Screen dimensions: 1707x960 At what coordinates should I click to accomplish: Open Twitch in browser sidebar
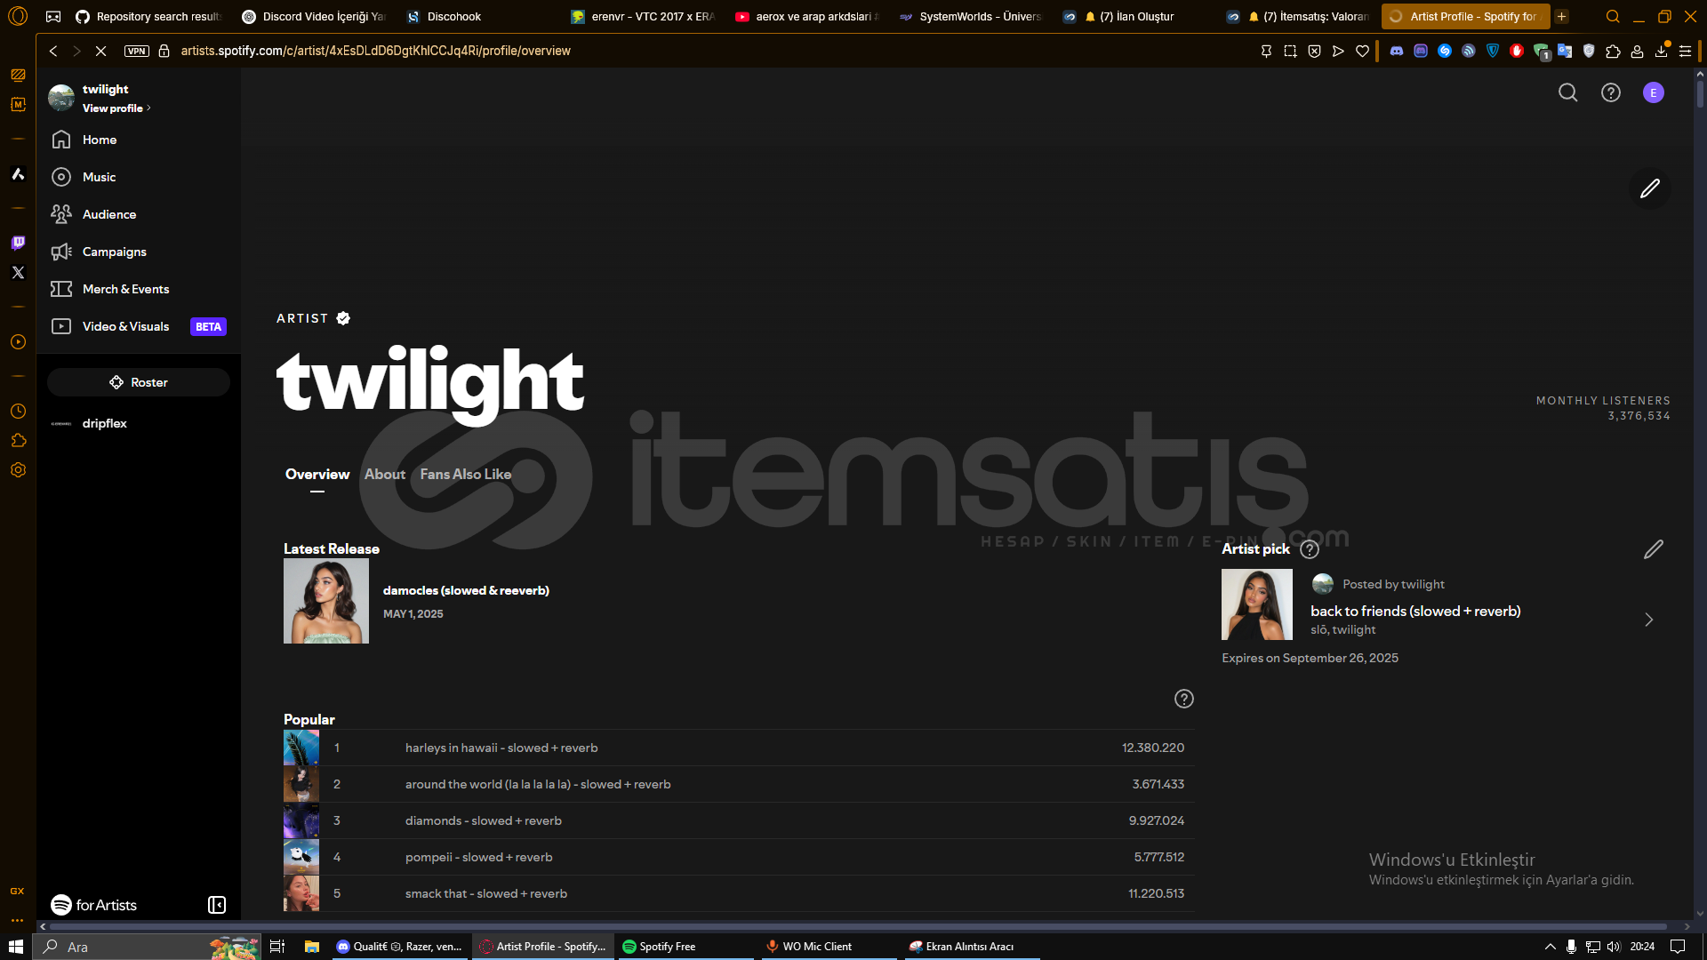tap(18, 242)
